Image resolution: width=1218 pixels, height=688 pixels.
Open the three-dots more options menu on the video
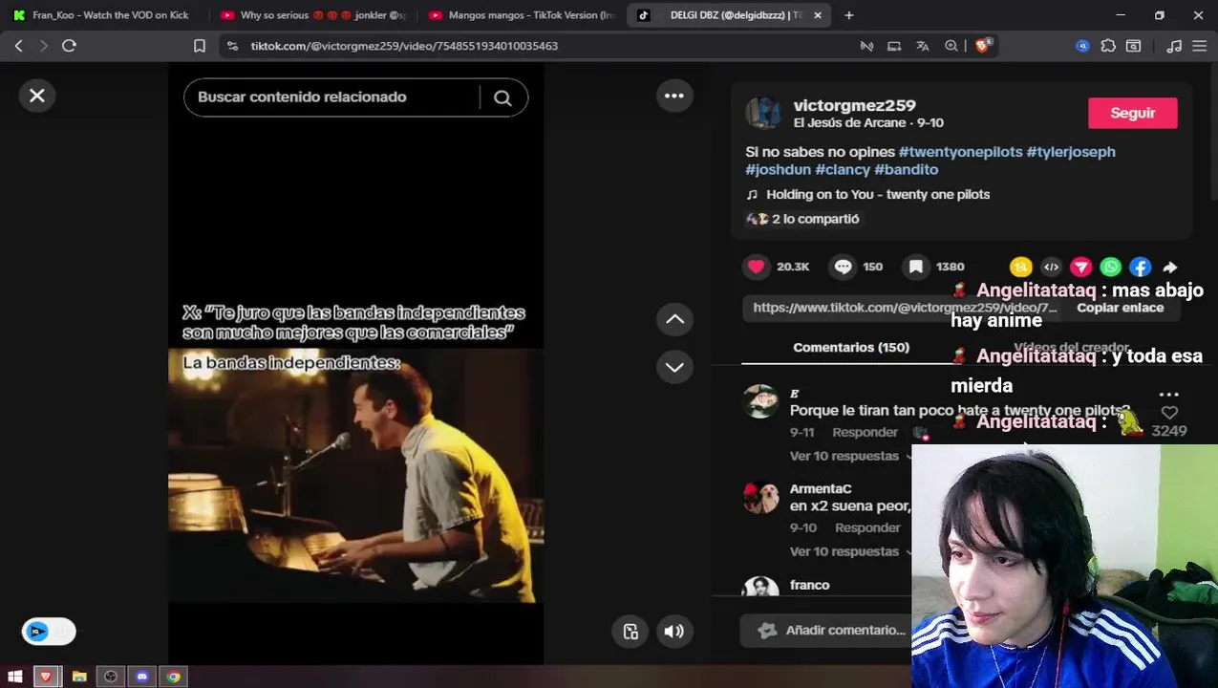pos(674,96)
